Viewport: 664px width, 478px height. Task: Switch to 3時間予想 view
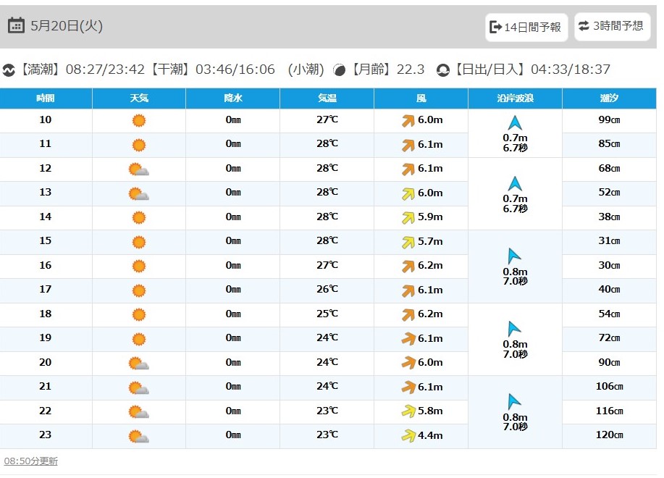613,26
